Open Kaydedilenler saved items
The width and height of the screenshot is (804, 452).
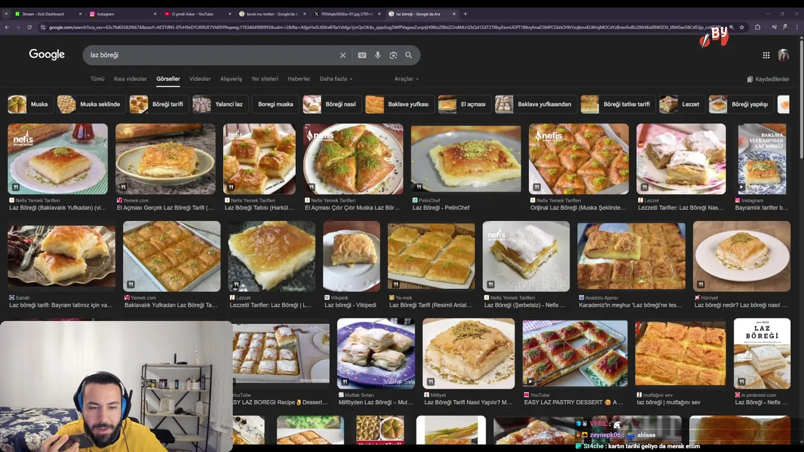(x=768, y=79)
